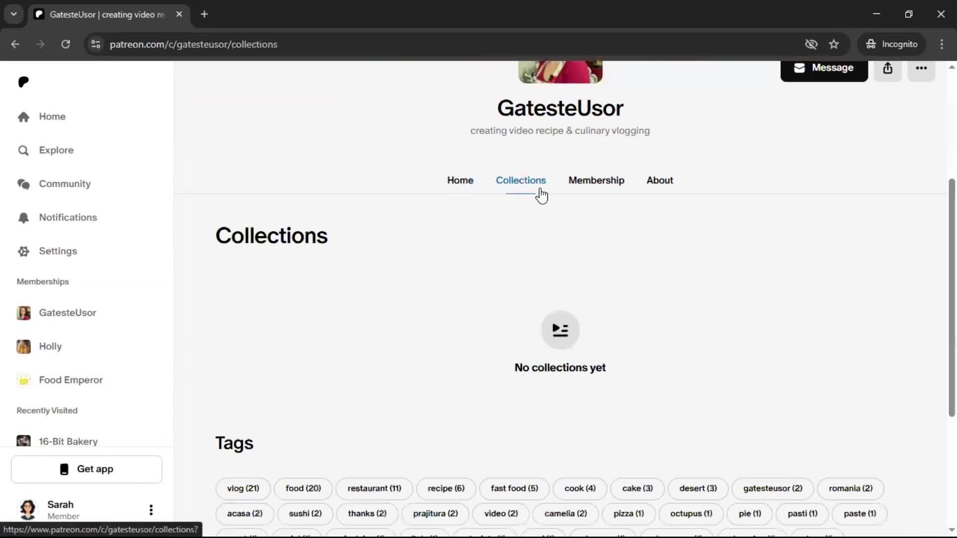This screenshot has width=957, height=538.
Task: Click the page vertical scrollbar thumb
Action: click(x=952, y=297)
